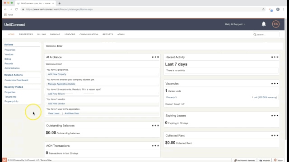289x162 pixels.
Task: Click Manage Application Details link
Action: 61,84
